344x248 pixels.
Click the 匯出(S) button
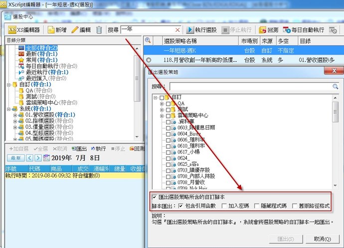tap(286, 239)
